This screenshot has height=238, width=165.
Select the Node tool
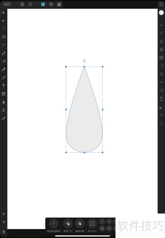tap(4, 21)
